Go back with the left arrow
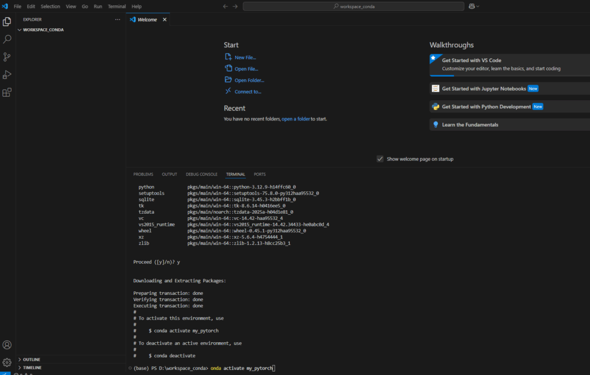Screen dimensions: 590x375 click(x=225, y=6)
